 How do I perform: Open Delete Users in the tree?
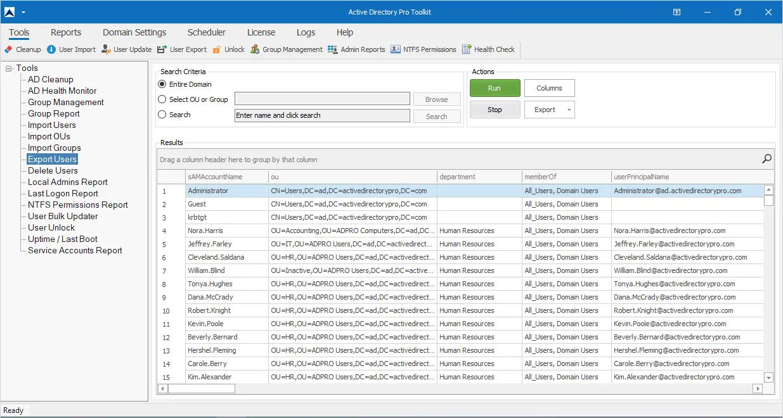53,171
